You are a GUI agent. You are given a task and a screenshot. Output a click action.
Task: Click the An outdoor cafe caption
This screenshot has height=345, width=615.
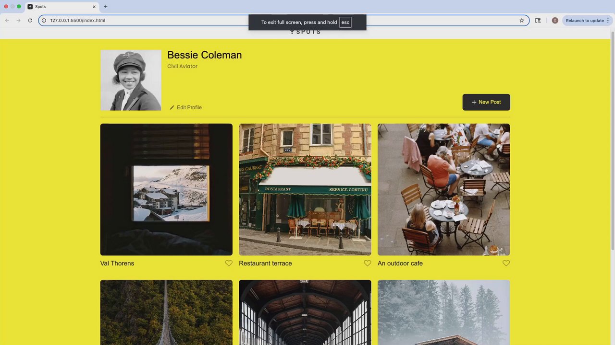[400, 264]
